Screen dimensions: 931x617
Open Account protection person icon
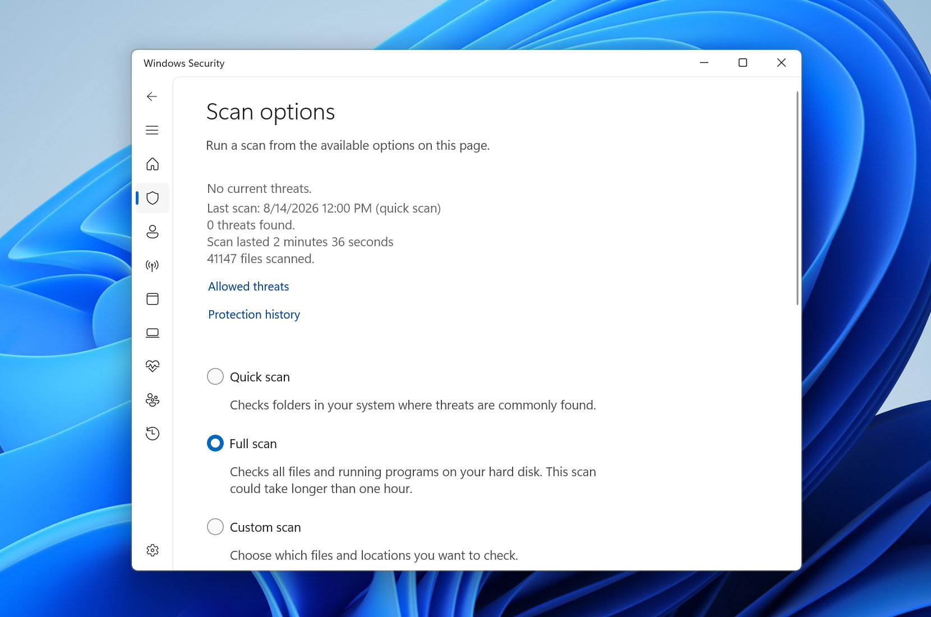(x=153, y=232)
